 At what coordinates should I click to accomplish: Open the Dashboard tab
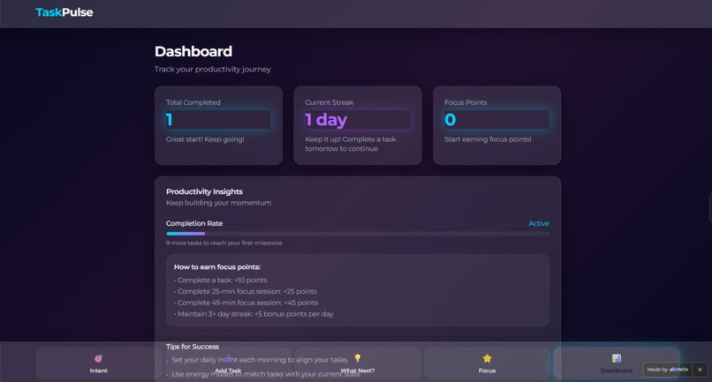617,363
